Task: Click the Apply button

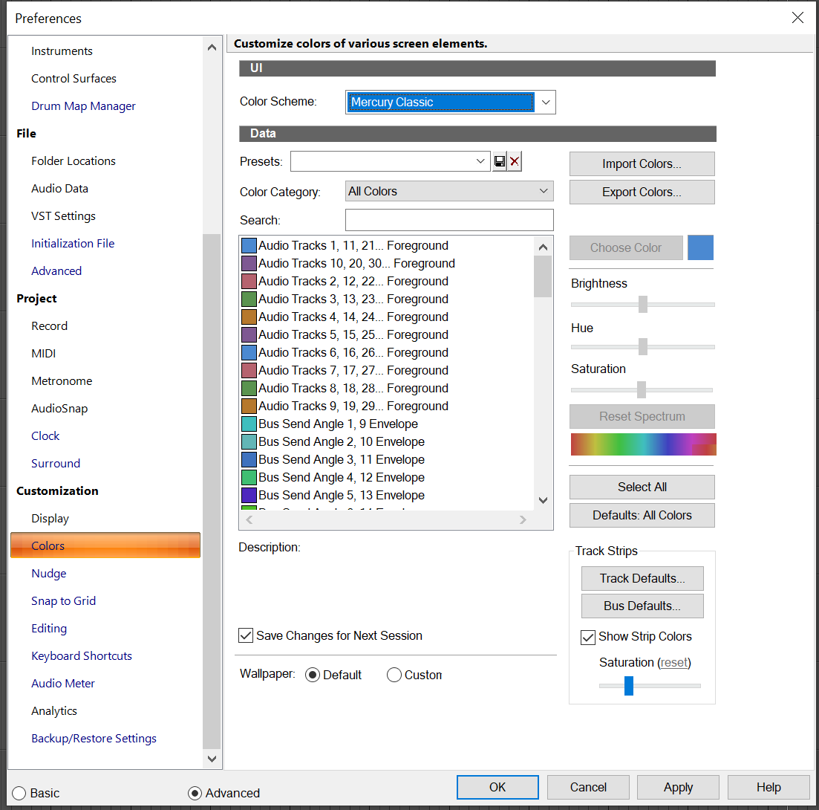Action: tap(678, 787)
